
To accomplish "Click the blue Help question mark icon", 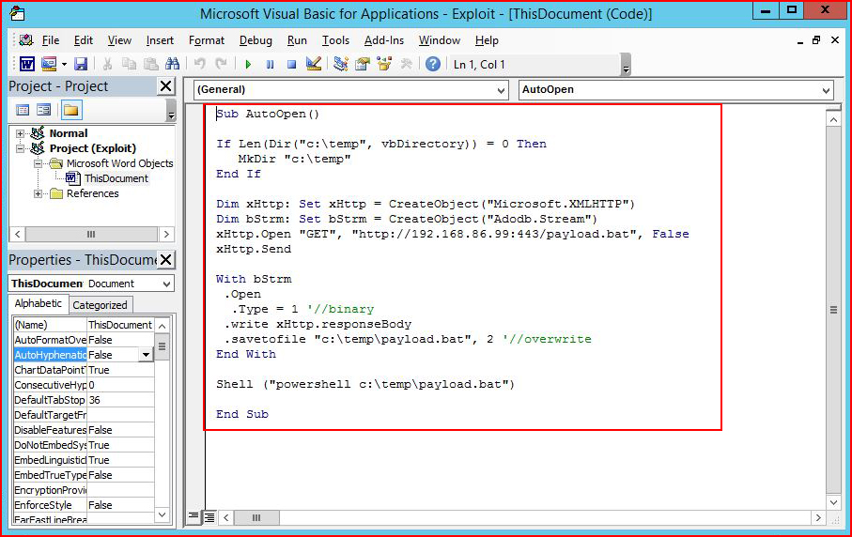I will [x=432, y=64].
